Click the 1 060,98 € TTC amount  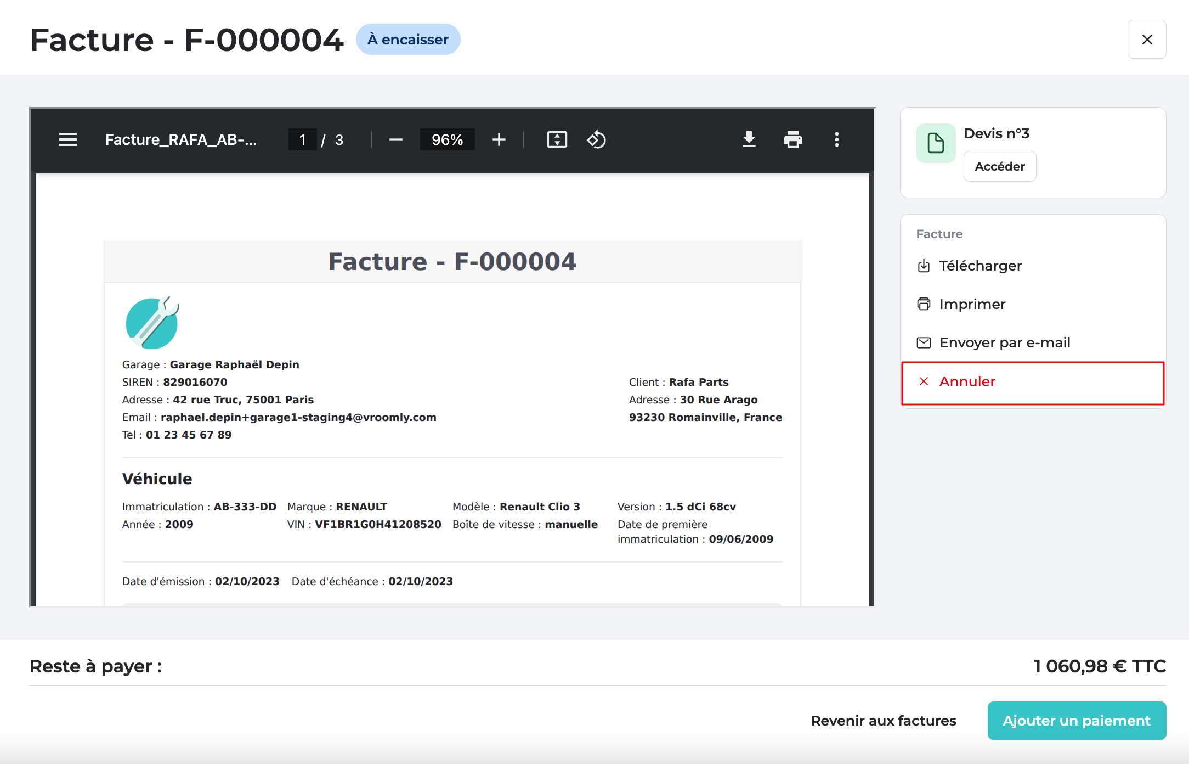point(1100,666)
